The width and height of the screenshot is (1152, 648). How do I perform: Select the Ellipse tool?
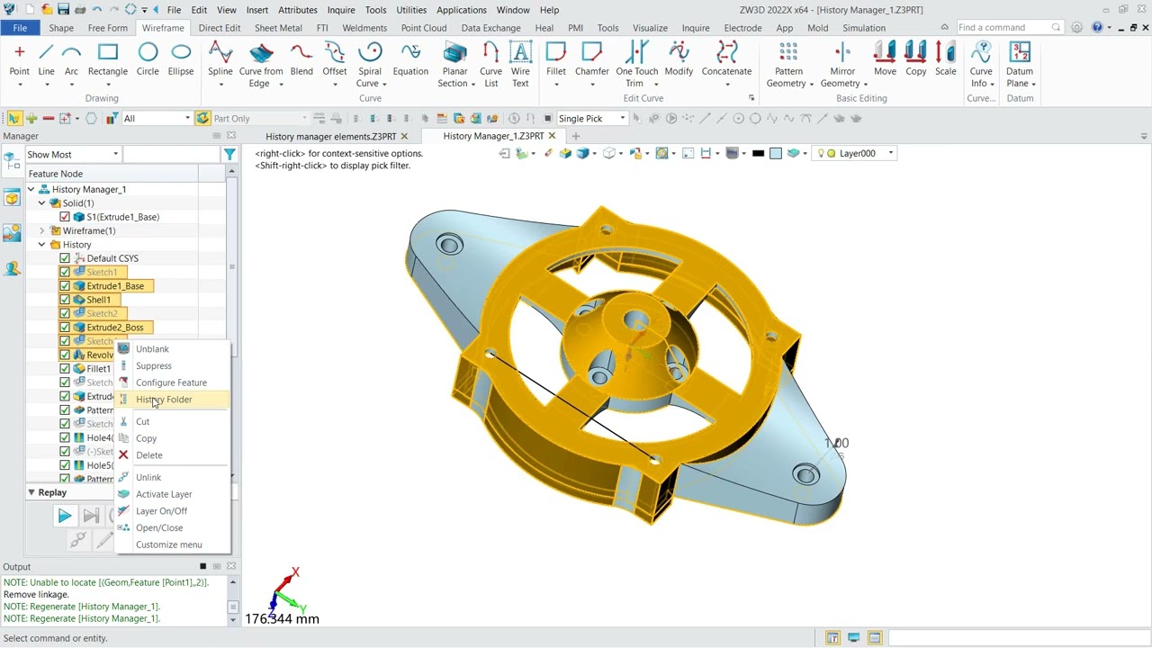pyautogui.click(x=181, y=59)
